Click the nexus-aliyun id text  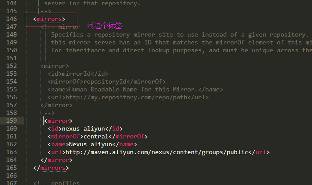(83, 128)
